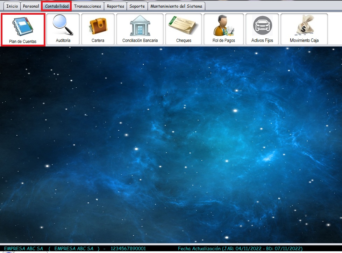Click the partial icon below the status bar
The height and width of the screenshot is (253, 342).
[x=8, y=252]
